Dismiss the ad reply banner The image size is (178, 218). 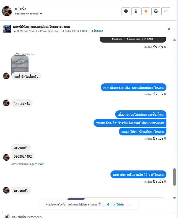click(169, 29)
